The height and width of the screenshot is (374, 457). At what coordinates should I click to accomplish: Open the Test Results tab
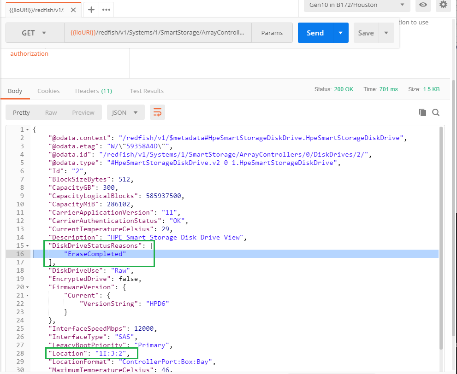147,91
